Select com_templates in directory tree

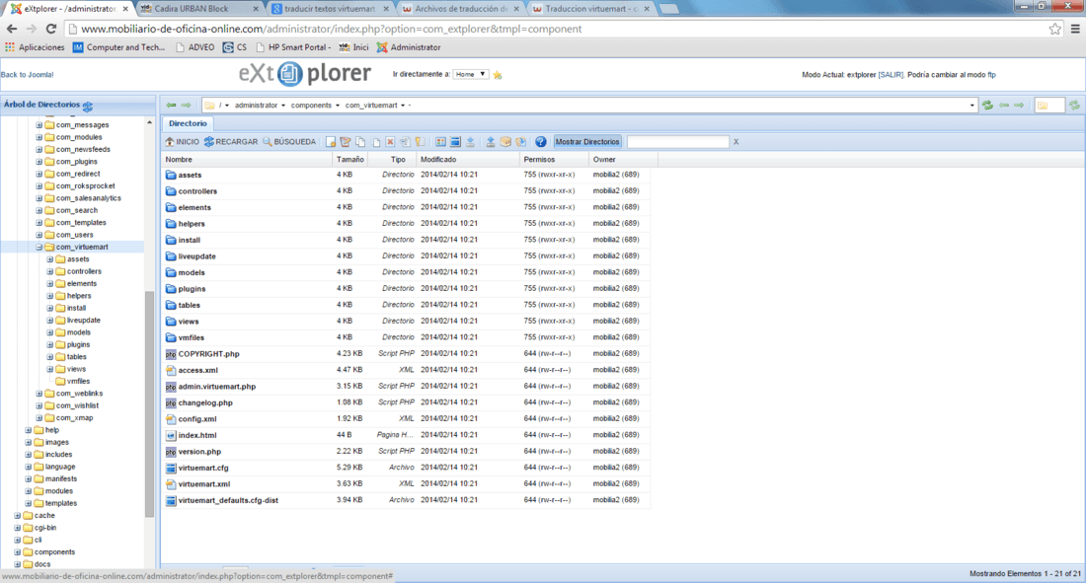[81, 223]
